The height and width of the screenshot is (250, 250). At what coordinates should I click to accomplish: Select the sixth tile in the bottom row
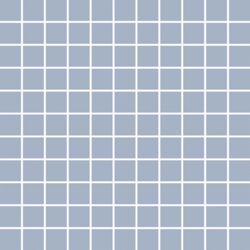[125, 240]
